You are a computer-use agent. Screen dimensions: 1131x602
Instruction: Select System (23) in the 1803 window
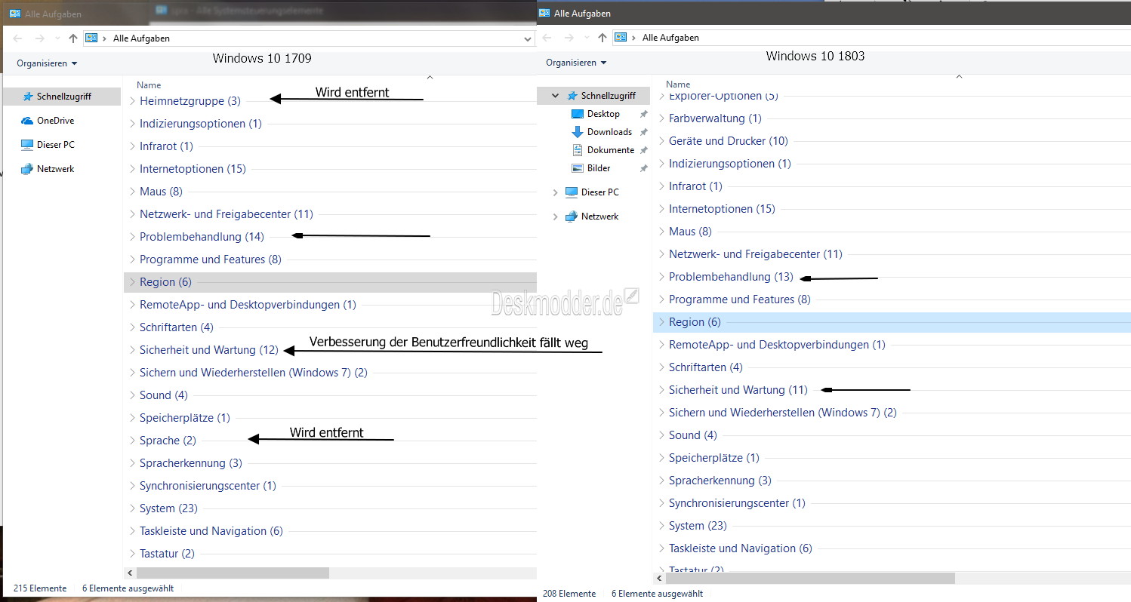[x=697, y=526]
